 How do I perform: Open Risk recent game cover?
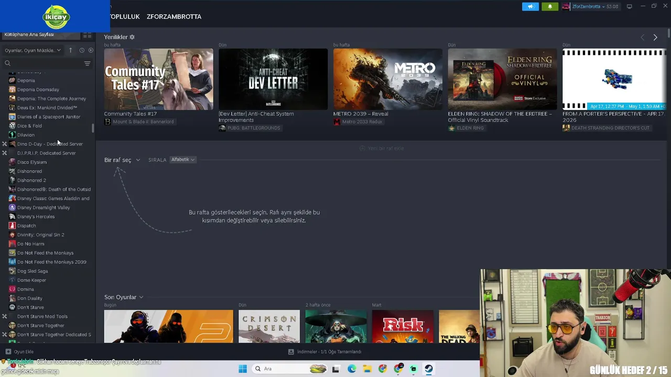pyautogui.click(x=403, y=326)
